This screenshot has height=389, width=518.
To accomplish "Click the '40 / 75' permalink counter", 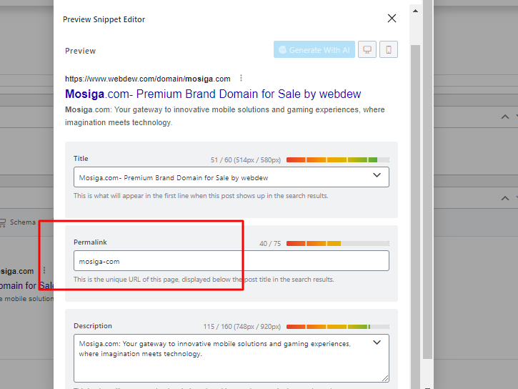I will (270, 244).
